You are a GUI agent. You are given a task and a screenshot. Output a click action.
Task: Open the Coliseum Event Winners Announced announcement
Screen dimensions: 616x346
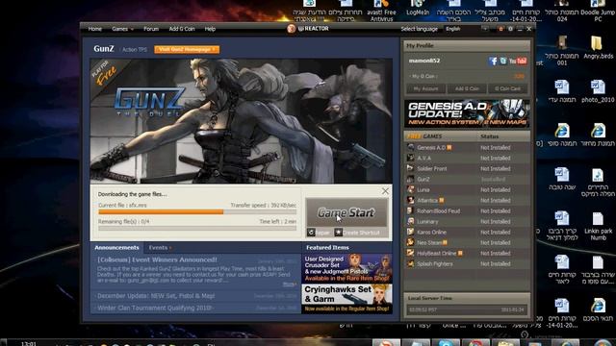[x=157, y=259]
